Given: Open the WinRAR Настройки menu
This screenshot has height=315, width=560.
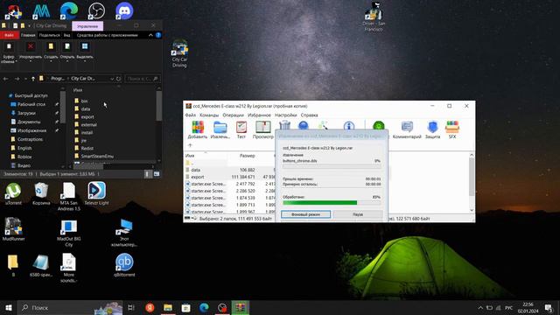Looking at the screenshot, I should pyautogui.click(x=286, y=115).
